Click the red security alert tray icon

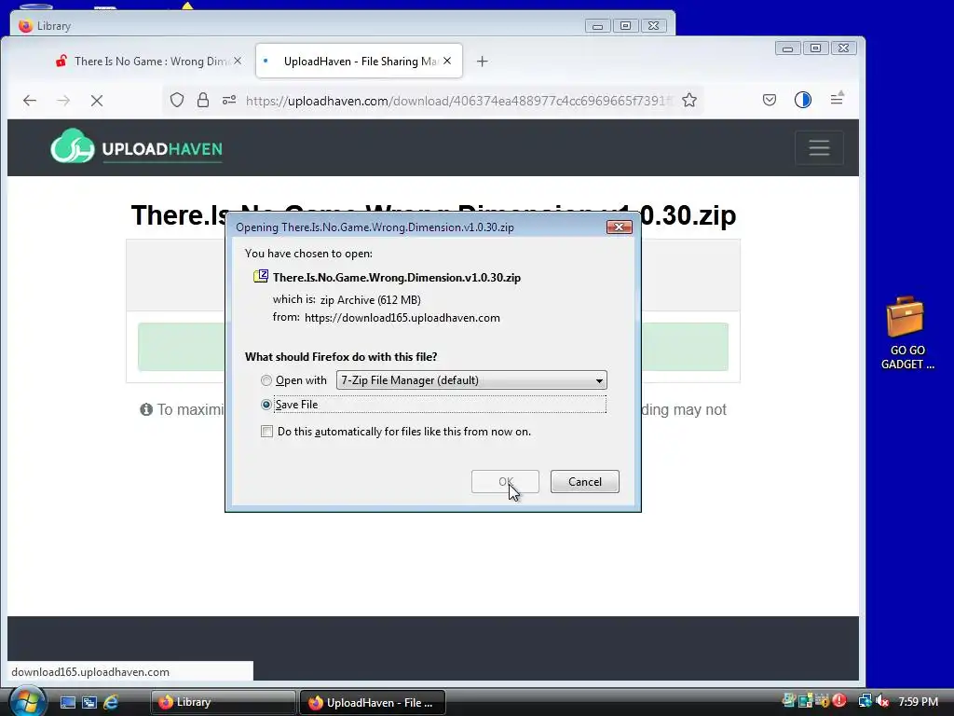click(x=839, y=701)
